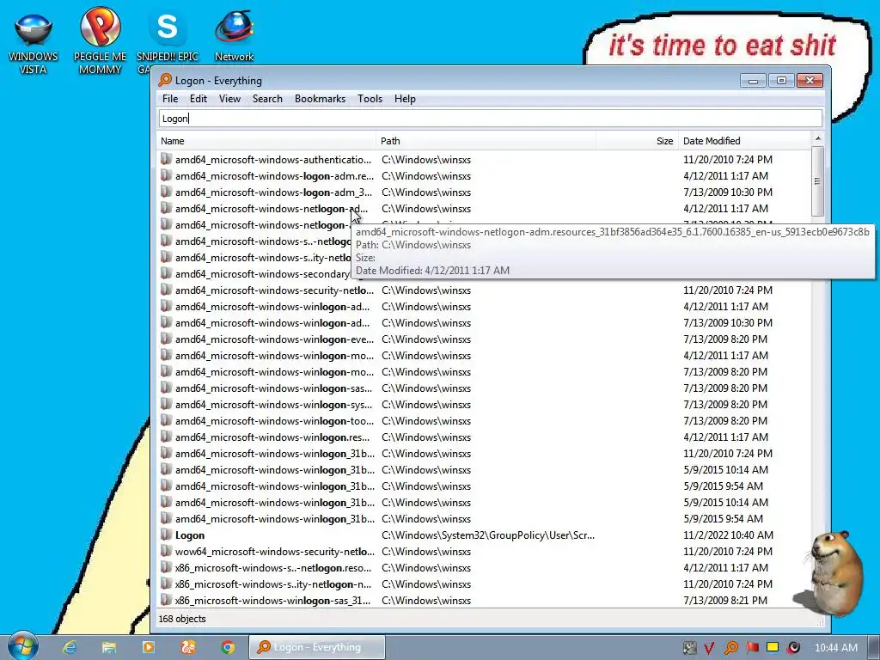Open Windows Explorer from the taskbar
Screen dimensions: 880x660
point(109,647)
